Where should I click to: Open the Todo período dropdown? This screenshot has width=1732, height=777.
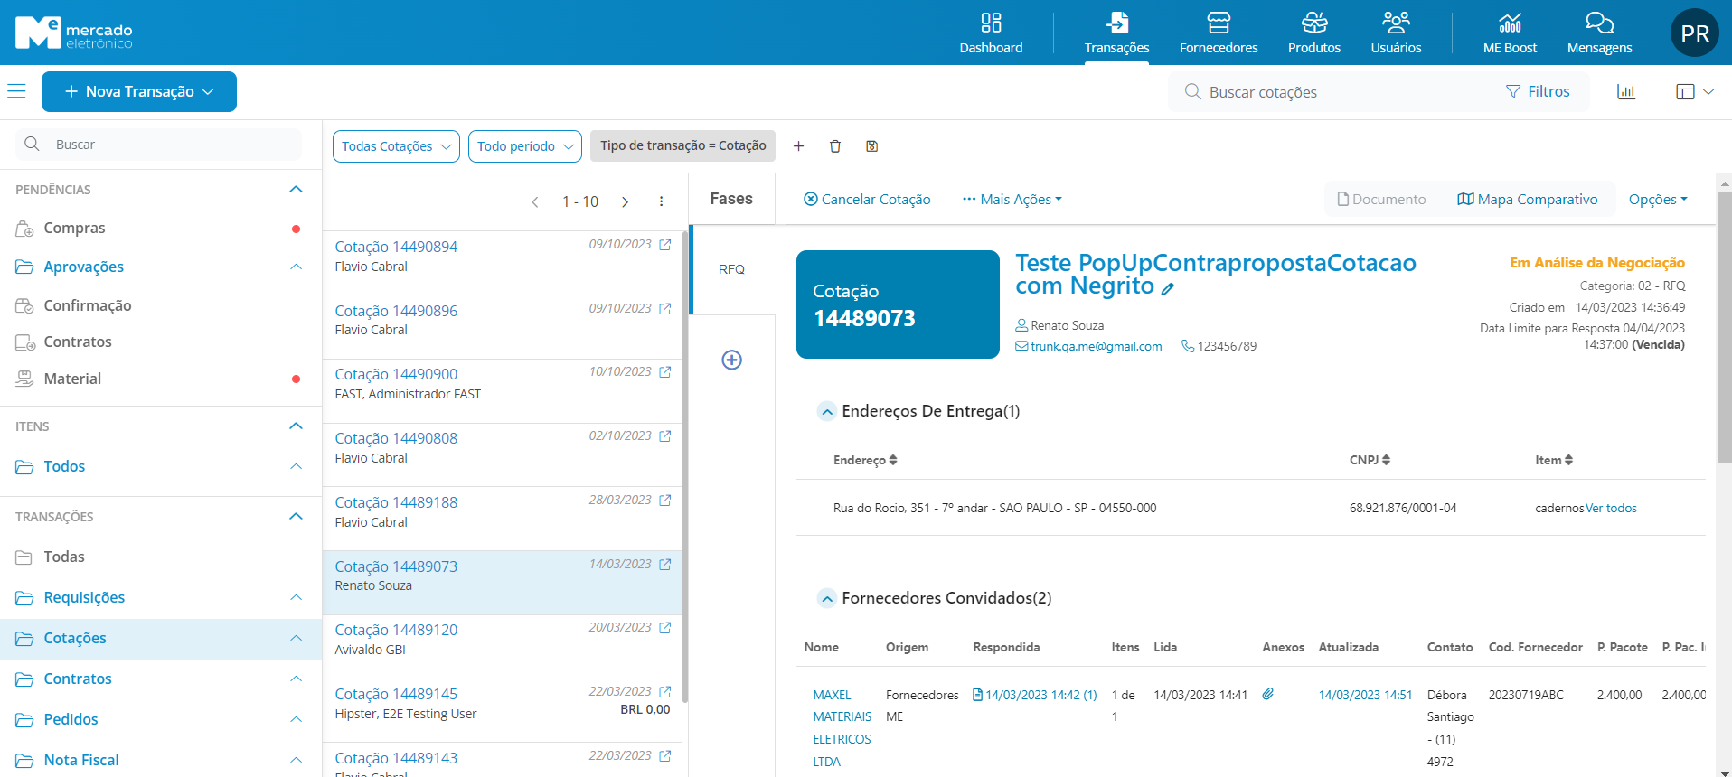(x=525, y=146)
